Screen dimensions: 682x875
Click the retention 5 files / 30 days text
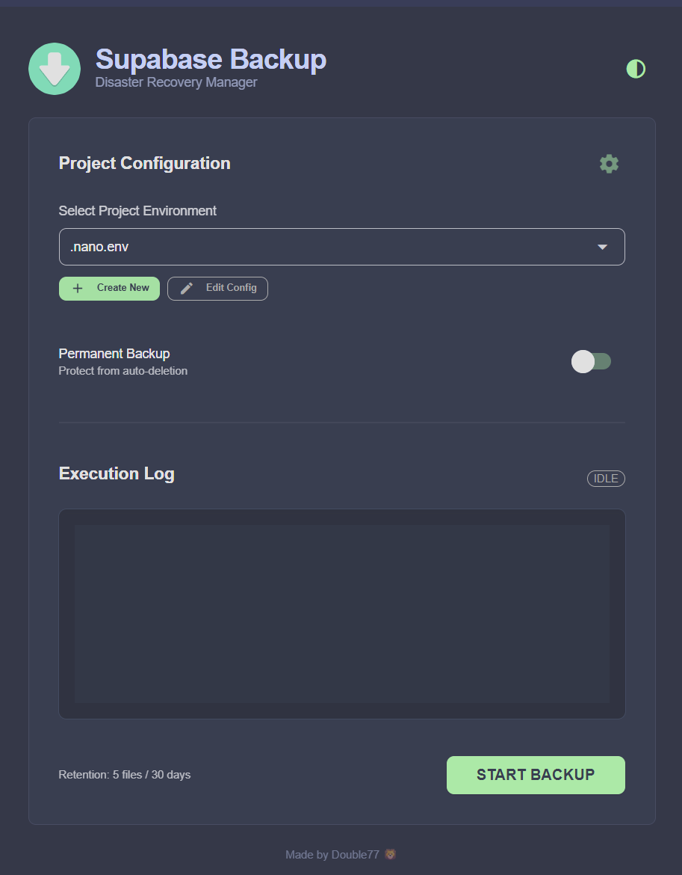125,774
